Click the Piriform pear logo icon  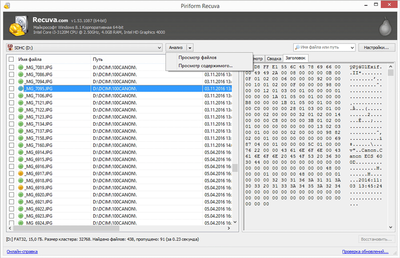tap(385, 28)
